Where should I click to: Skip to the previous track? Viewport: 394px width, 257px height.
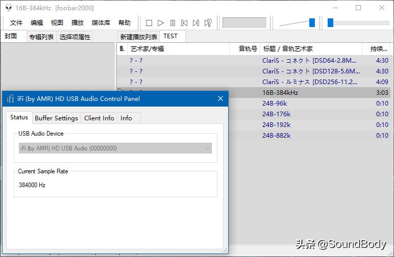(x=184, y=23)
